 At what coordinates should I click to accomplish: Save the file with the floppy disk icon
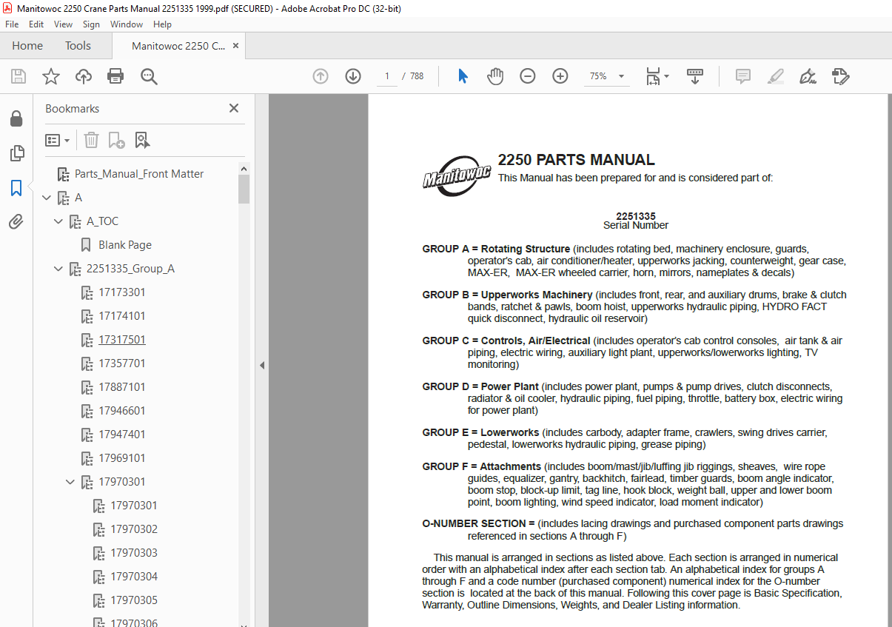[19, 76]
